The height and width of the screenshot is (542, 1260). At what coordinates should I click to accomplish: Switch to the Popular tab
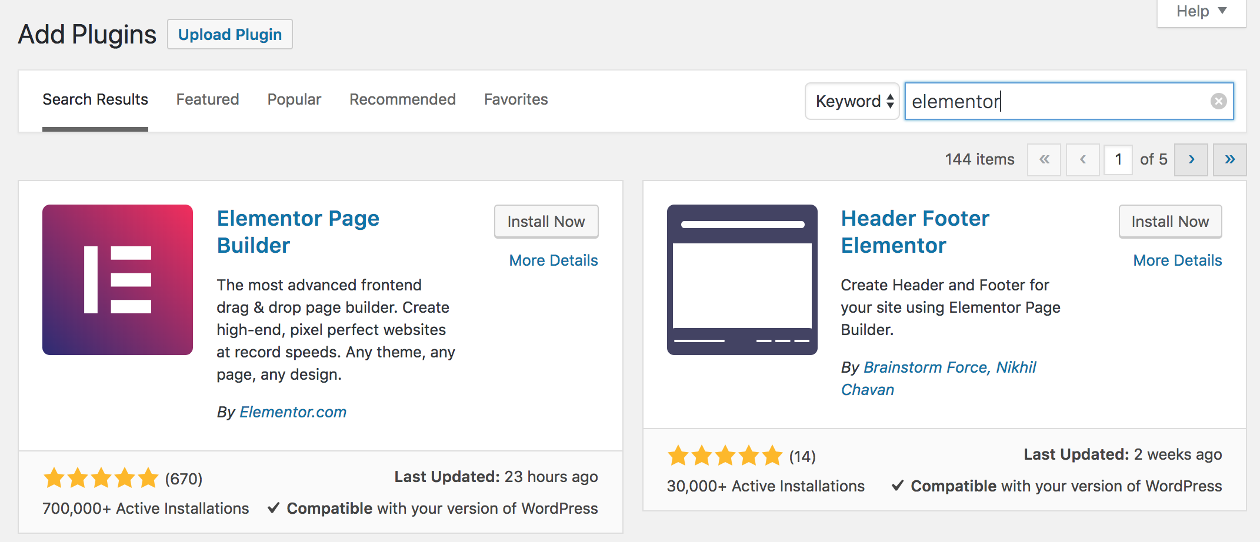(294, 99)
